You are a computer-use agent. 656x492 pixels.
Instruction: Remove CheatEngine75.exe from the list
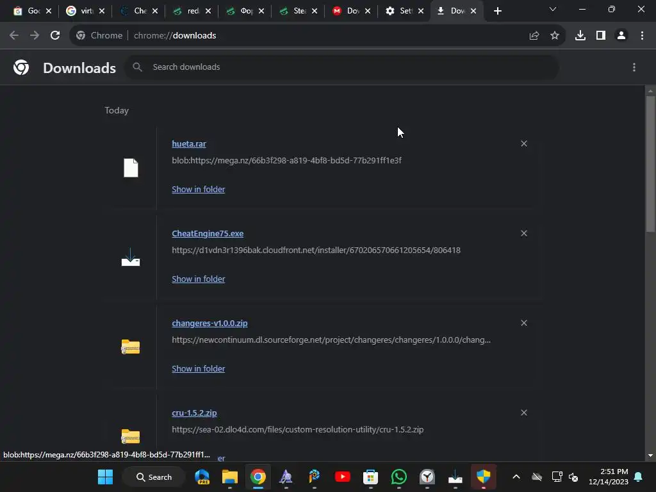click(524, 233)
